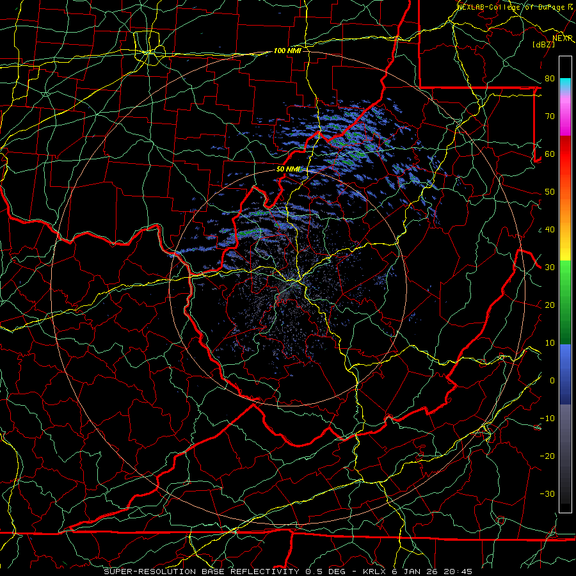Screen dimensions: 576x576
Task: Click the 20 value on dBZ scale
Action: (x=550, y=305)
